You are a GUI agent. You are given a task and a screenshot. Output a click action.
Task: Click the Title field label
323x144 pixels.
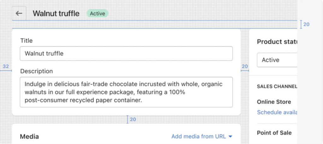(x=26, y=41)
